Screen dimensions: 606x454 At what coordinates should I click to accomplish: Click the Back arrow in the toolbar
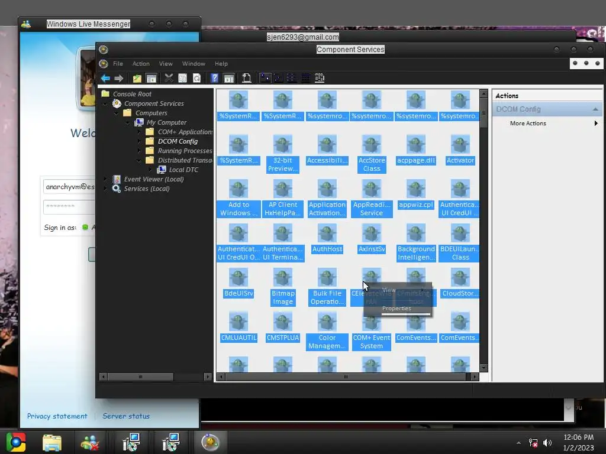tap(105, 79)
